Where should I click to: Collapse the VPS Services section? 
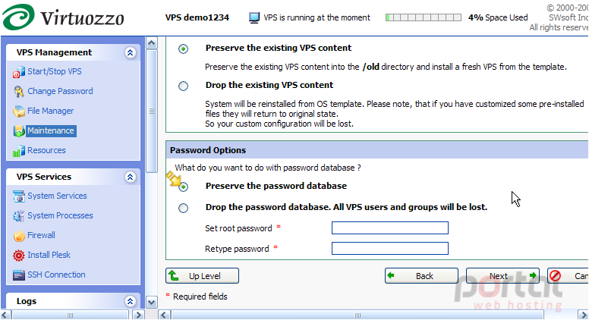130,177
